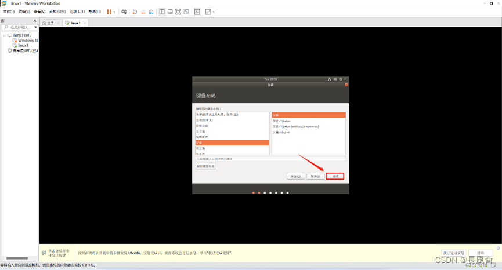Close the library panel with X

click(x=35, y=21)
